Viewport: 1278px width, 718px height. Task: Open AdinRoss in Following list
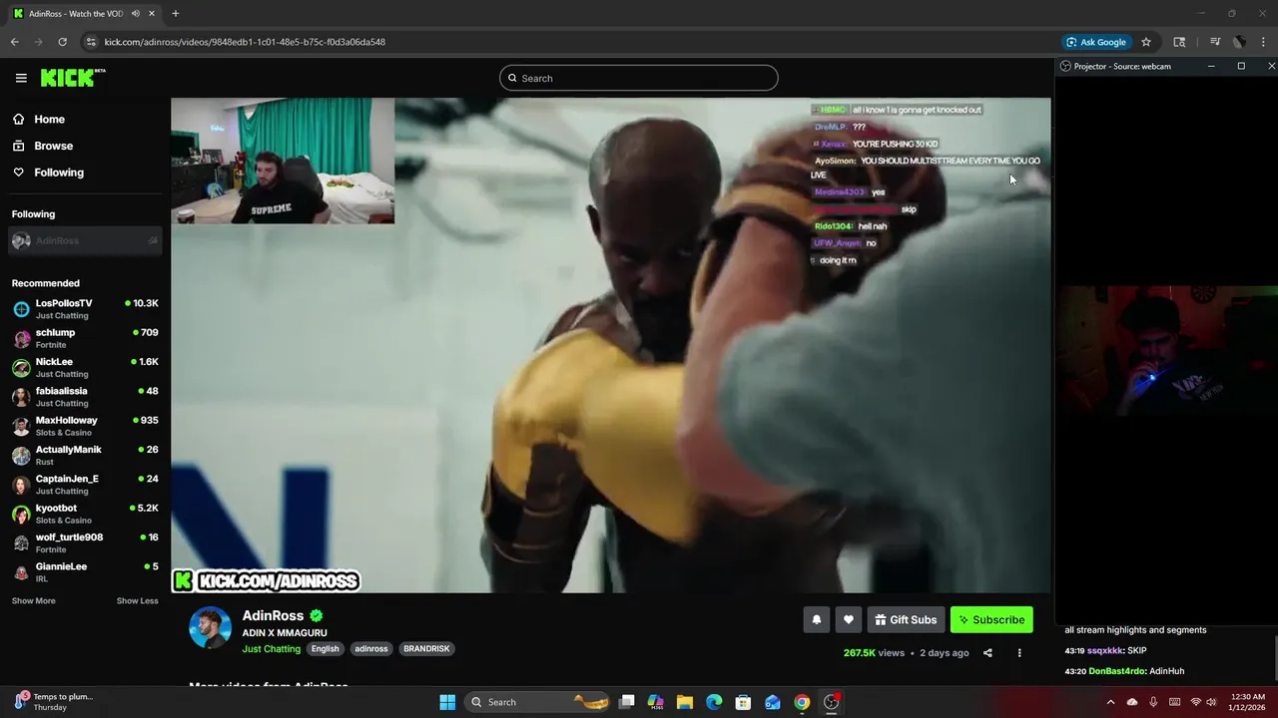[x=85, y=240]
